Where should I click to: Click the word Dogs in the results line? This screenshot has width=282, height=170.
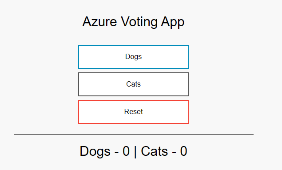(95, 152)
